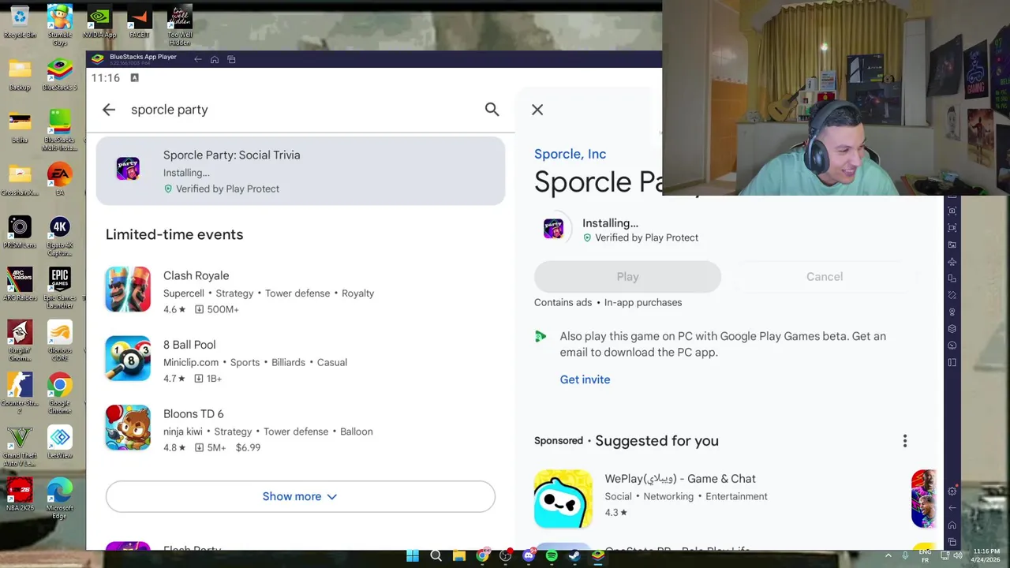Open ARC Raiders desktop shortcut
The width and height of the screenshot is (1010, 568).
pyautogui.click(x=20, y=285)
